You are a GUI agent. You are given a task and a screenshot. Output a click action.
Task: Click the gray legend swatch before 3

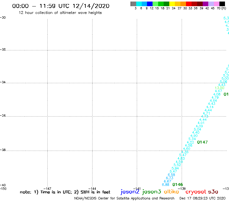tap(133, 4)
